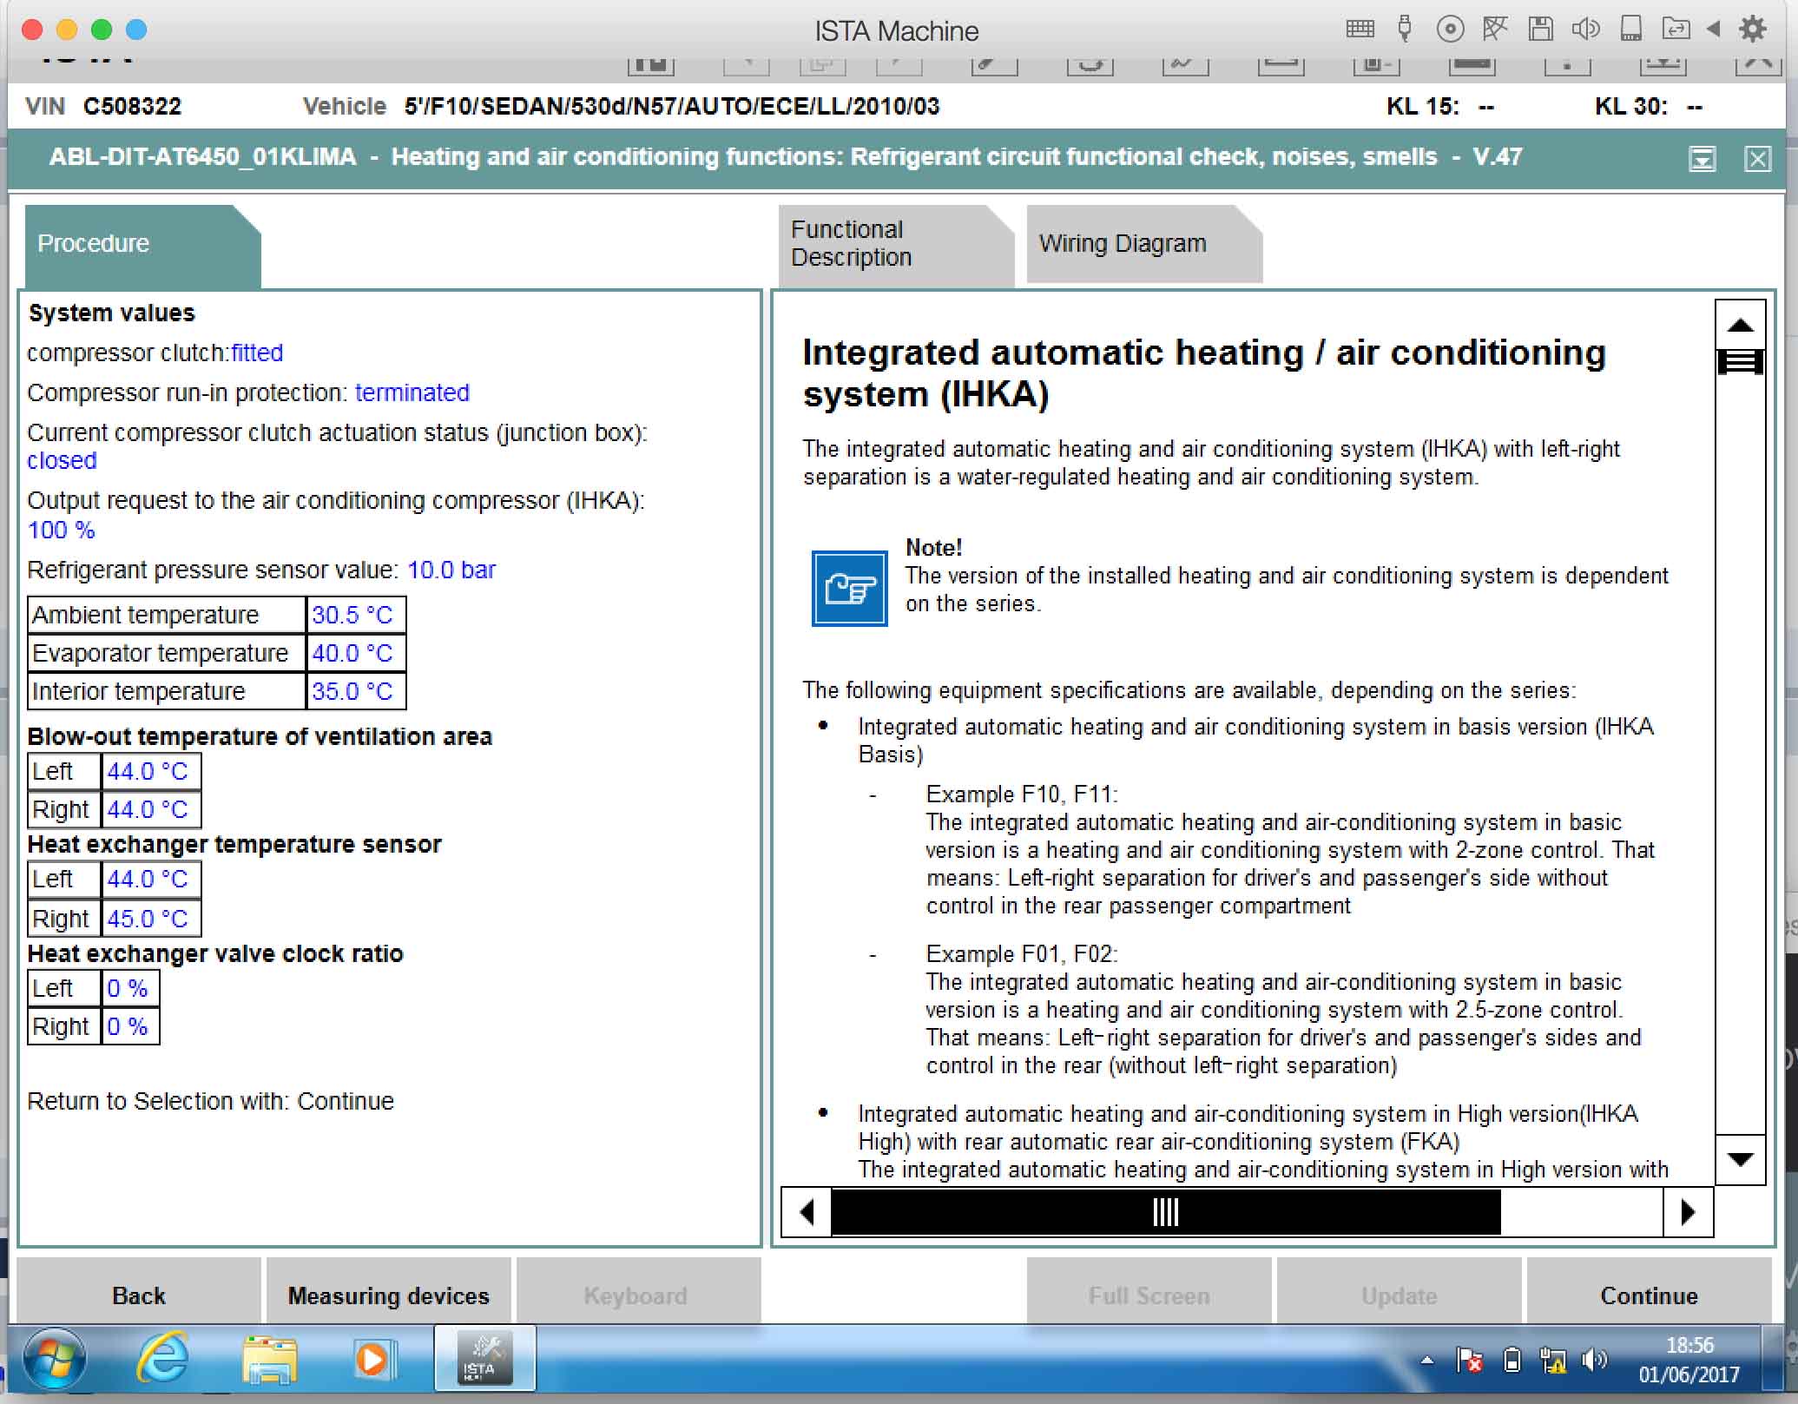The height and width of the screenshot is (1404, 1798).
Task: Click the vehicle description 5'/F10/SEDAN text
Action: pyautogui.click(x=672, y=106)
